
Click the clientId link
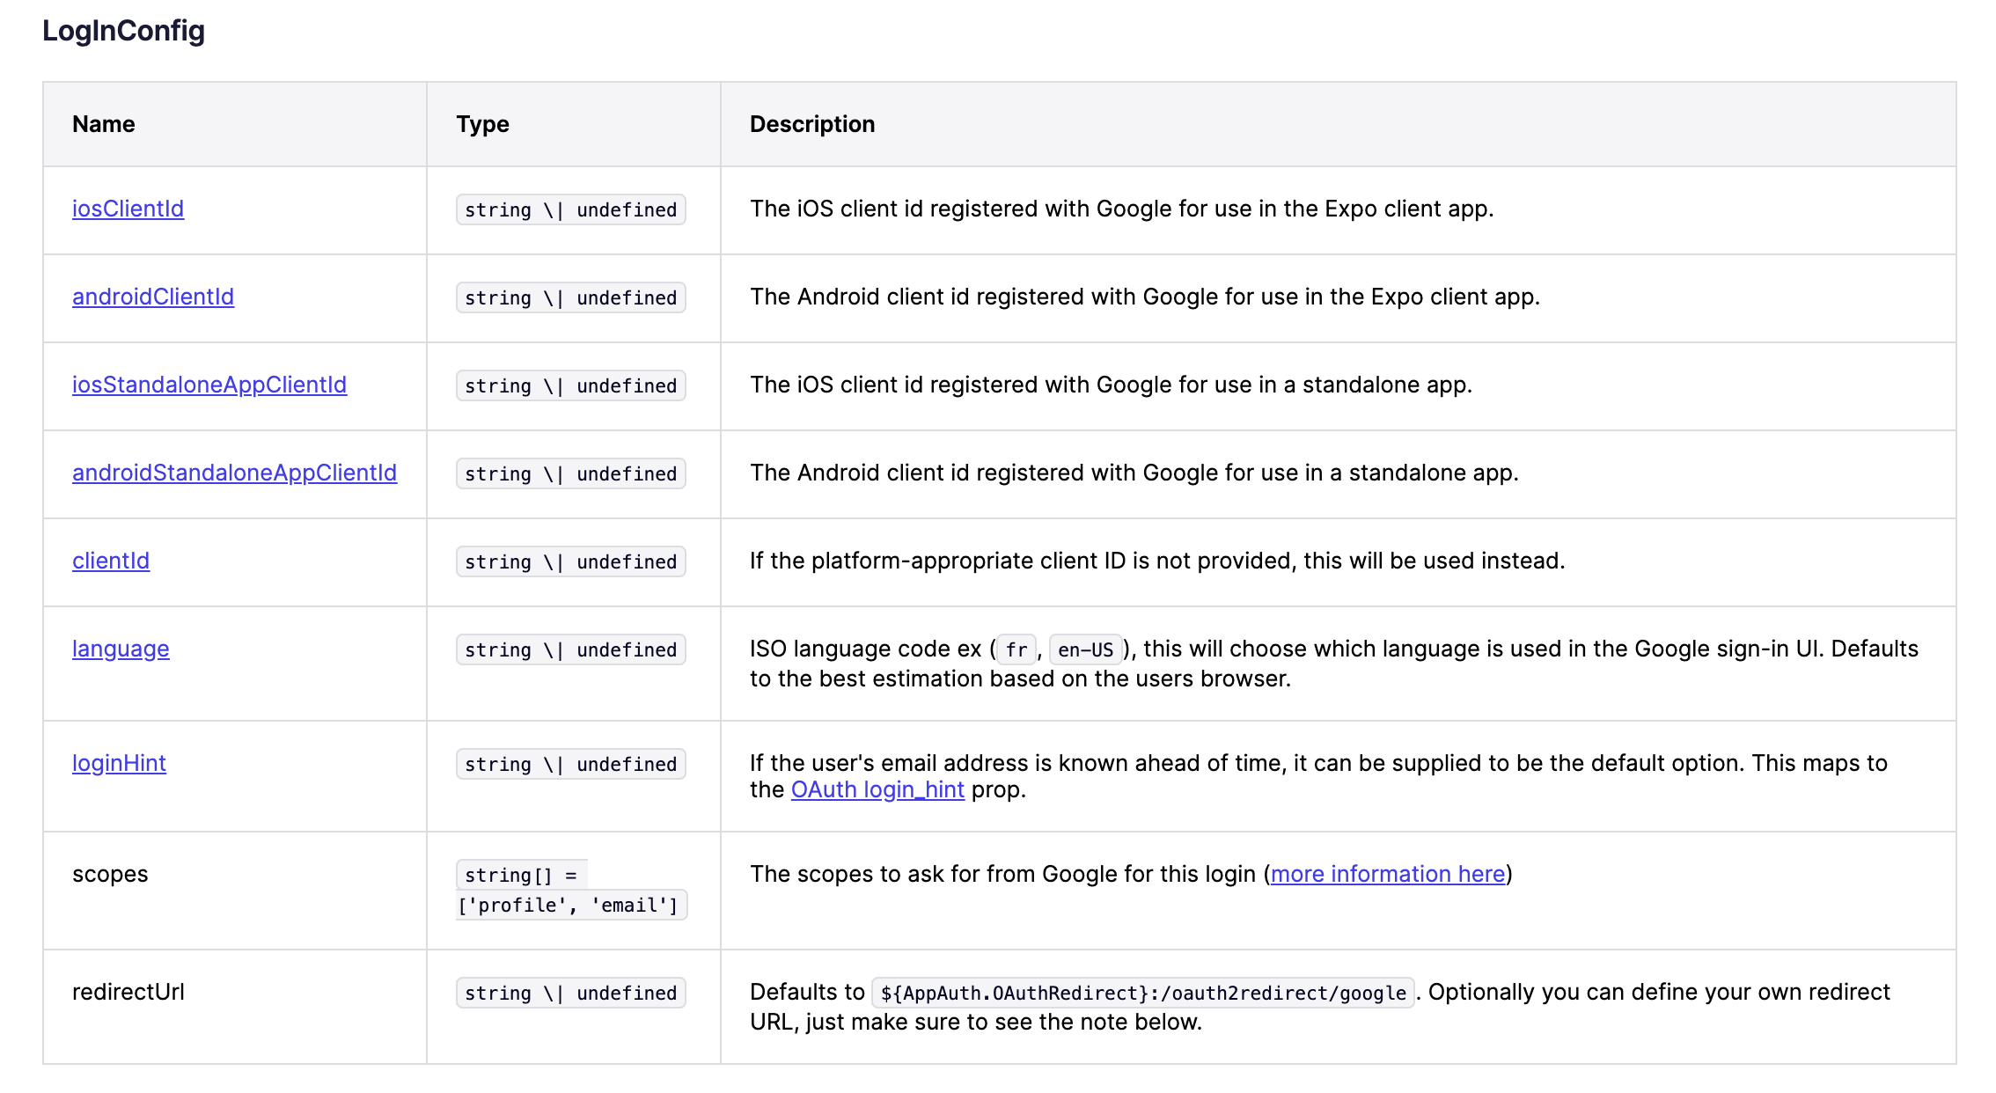click(x=111, y=561)
